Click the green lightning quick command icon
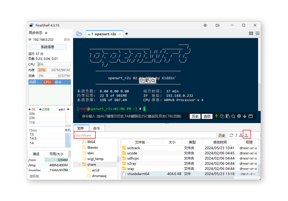The image size is (288, 201). point(216,116)
